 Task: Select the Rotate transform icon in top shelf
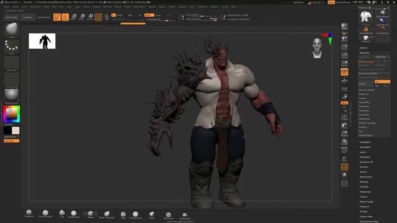coord(90,17)
